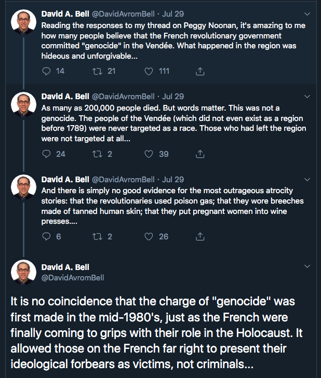Open dropdown caret on the third tweet
The image size is (321, 378).
[307, 179]
